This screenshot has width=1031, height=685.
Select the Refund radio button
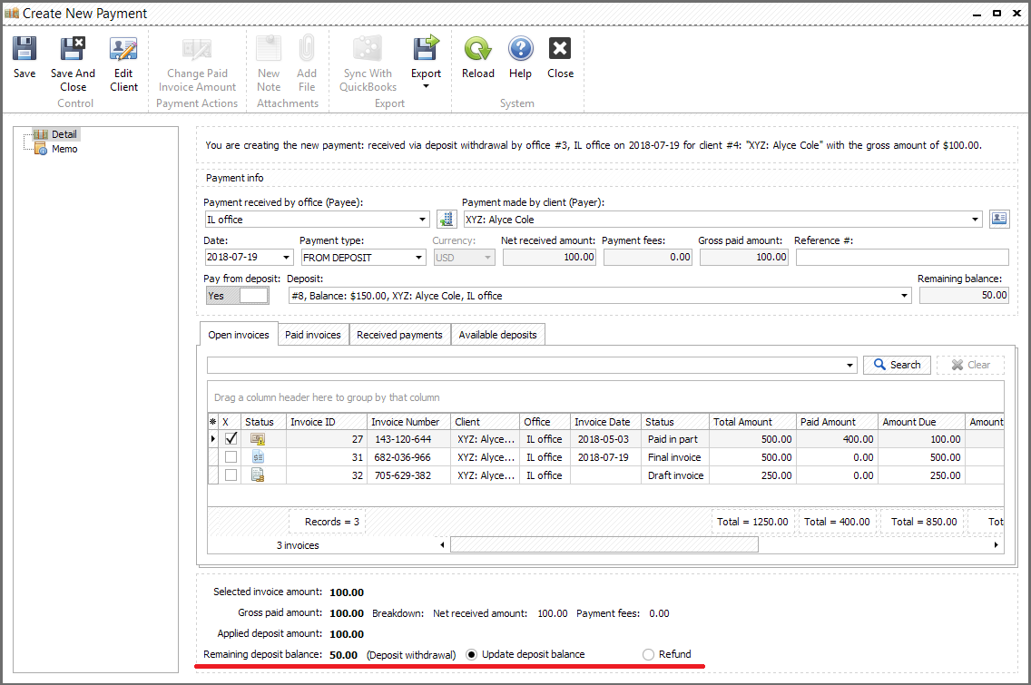[648, 655]
